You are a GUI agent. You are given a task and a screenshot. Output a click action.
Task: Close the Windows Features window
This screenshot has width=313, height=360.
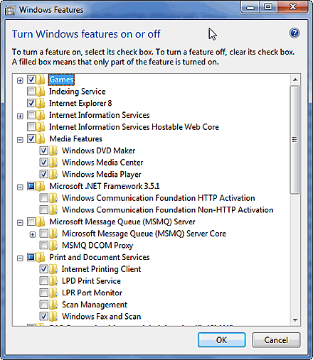(292, 7)
